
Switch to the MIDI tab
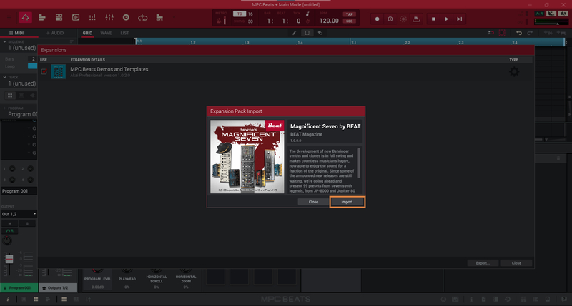16,33
